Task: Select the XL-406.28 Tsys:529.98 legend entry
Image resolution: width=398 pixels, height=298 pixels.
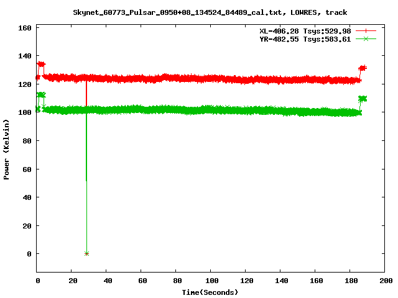Action: click(305, 31)
